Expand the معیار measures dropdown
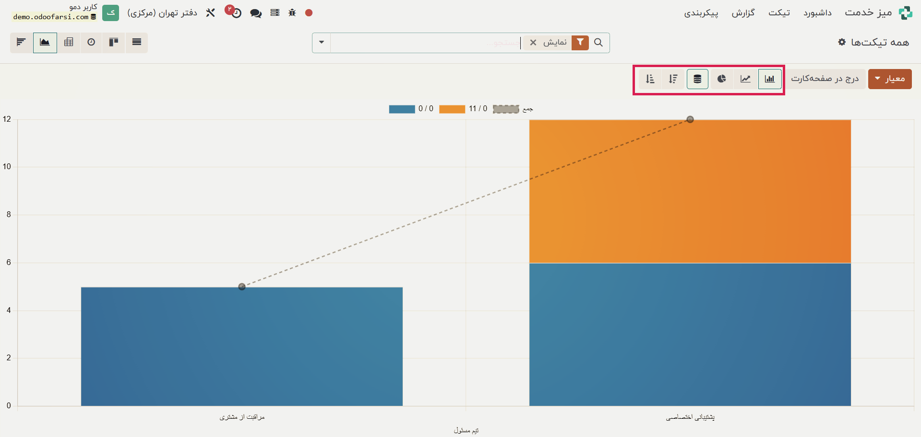921x437 pixels. click(889, 79)
